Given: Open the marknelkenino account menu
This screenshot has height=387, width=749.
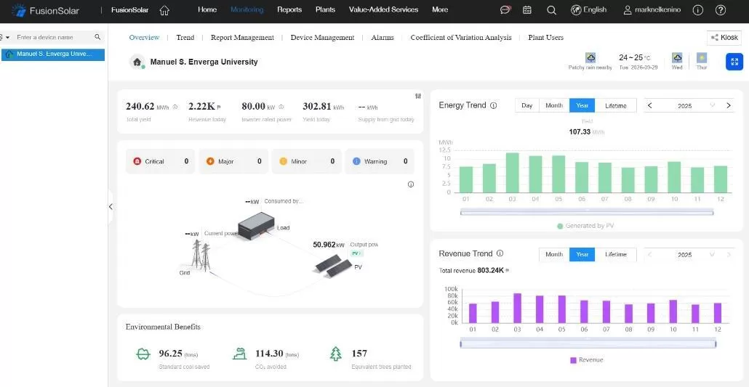Looking at the screenshot, I should 652,9.
